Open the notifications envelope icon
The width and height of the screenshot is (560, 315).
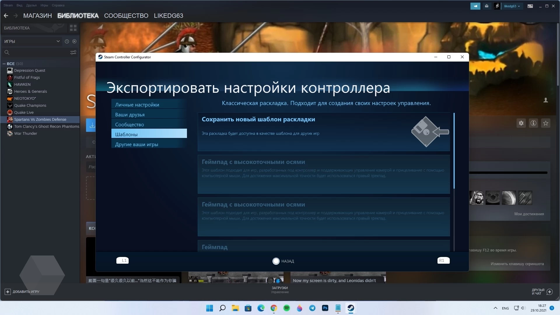(487, 6)
